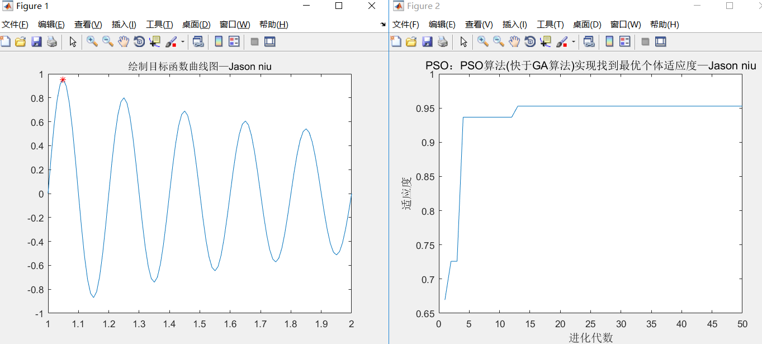Image resolution: width=762 pixels, height=344 pixels.
Task: Show plot tools and dock figure in Figure 1
Action: pos(270,41)
